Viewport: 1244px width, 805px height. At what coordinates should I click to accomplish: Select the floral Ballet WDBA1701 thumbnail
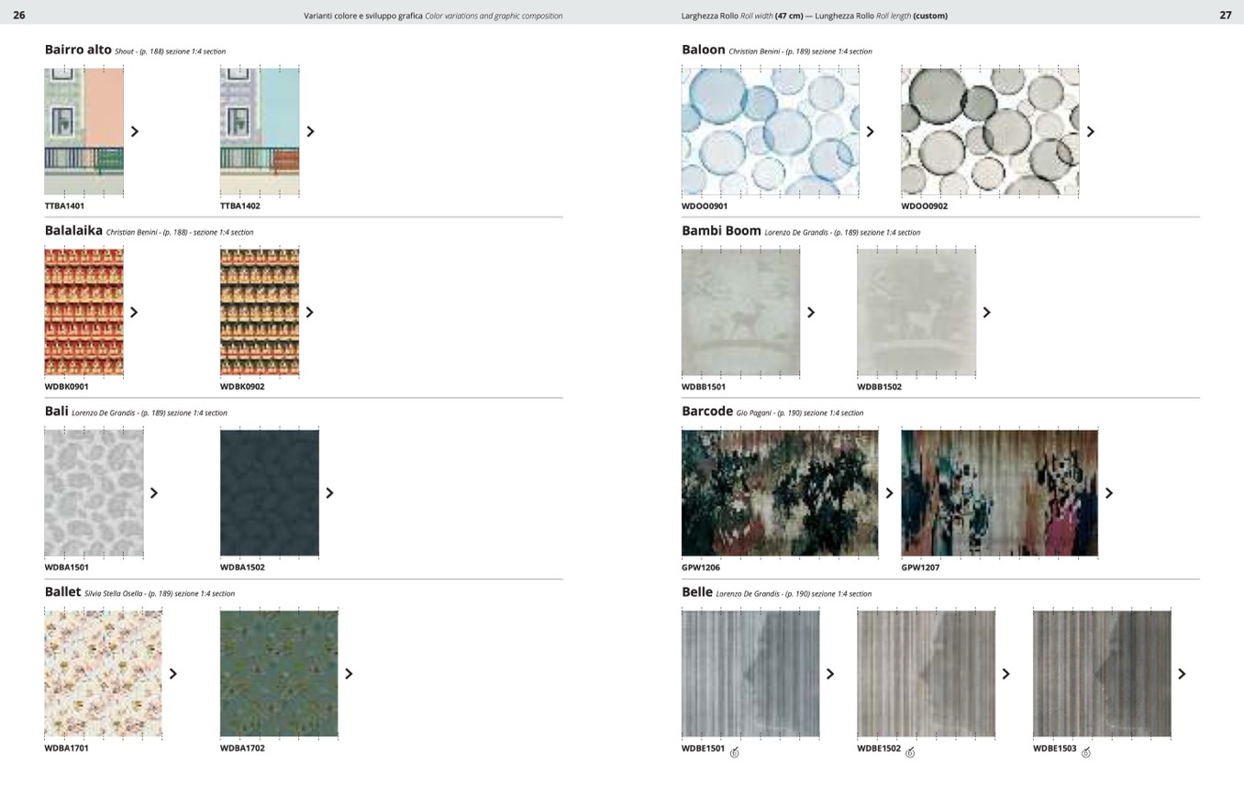point(103,674)
